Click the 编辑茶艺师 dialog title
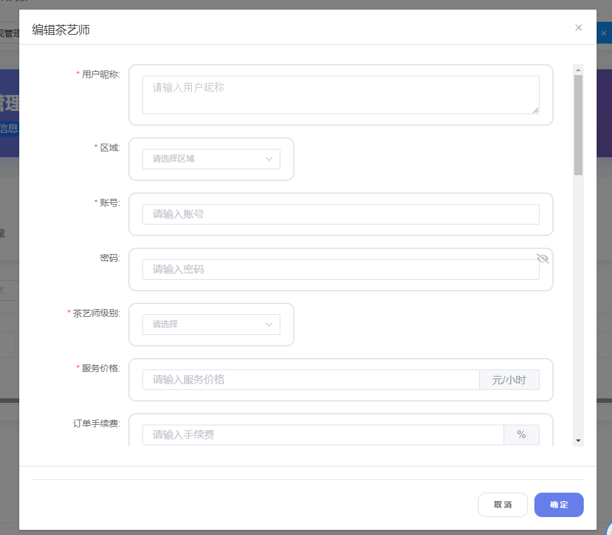The height and width of the screenshot is (535, 612). point(65,28)
